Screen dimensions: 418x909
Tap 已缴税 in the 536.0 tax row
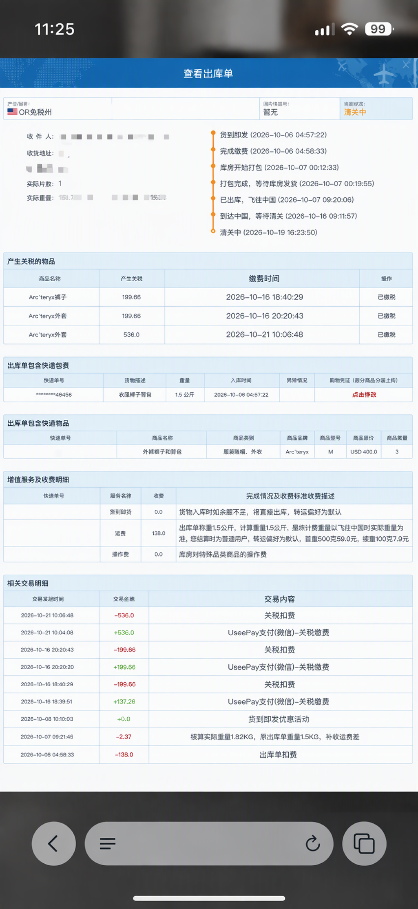point(386,335)
